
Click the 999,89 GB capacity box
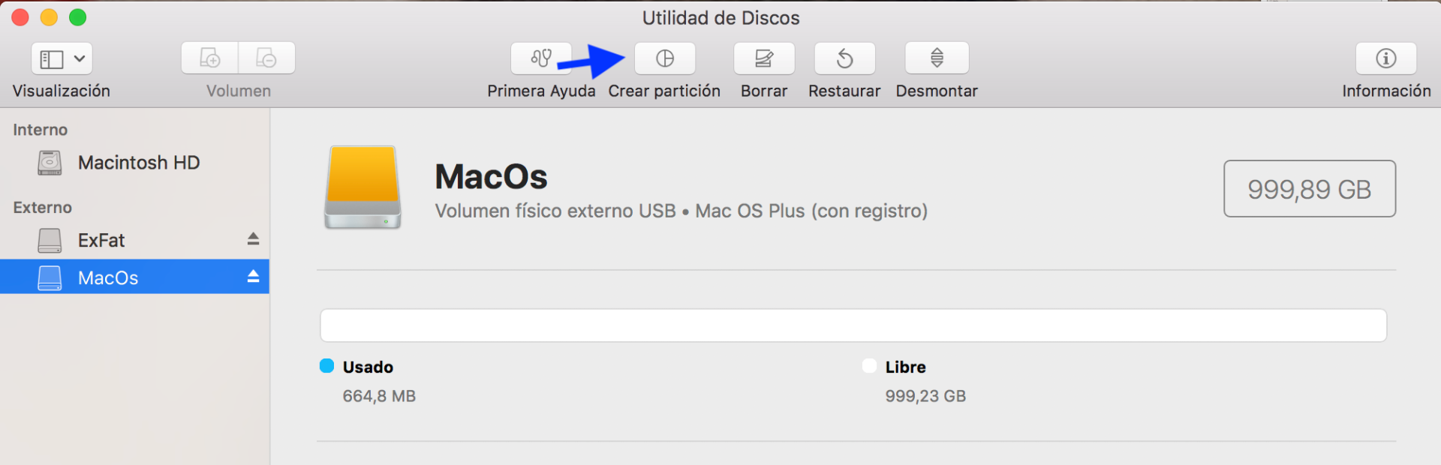pyautogui.click(x=1309, y=189)
